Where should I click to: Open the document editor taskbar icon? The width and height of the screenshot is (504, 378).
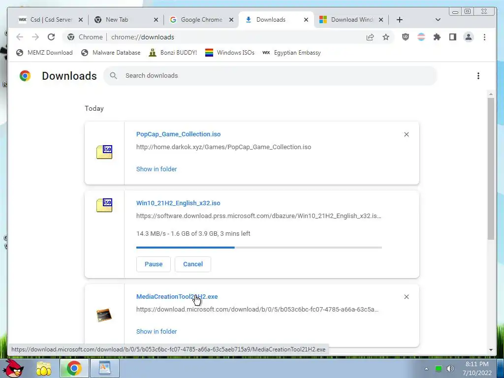(104, 368)
